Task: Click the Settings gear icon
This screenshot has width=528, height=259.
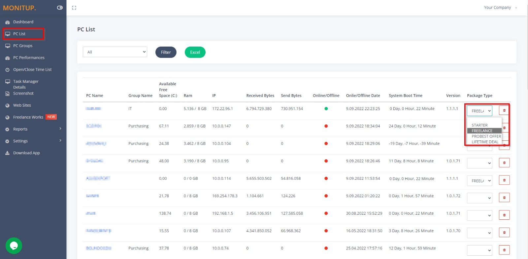Action: [x=7, y=141]
